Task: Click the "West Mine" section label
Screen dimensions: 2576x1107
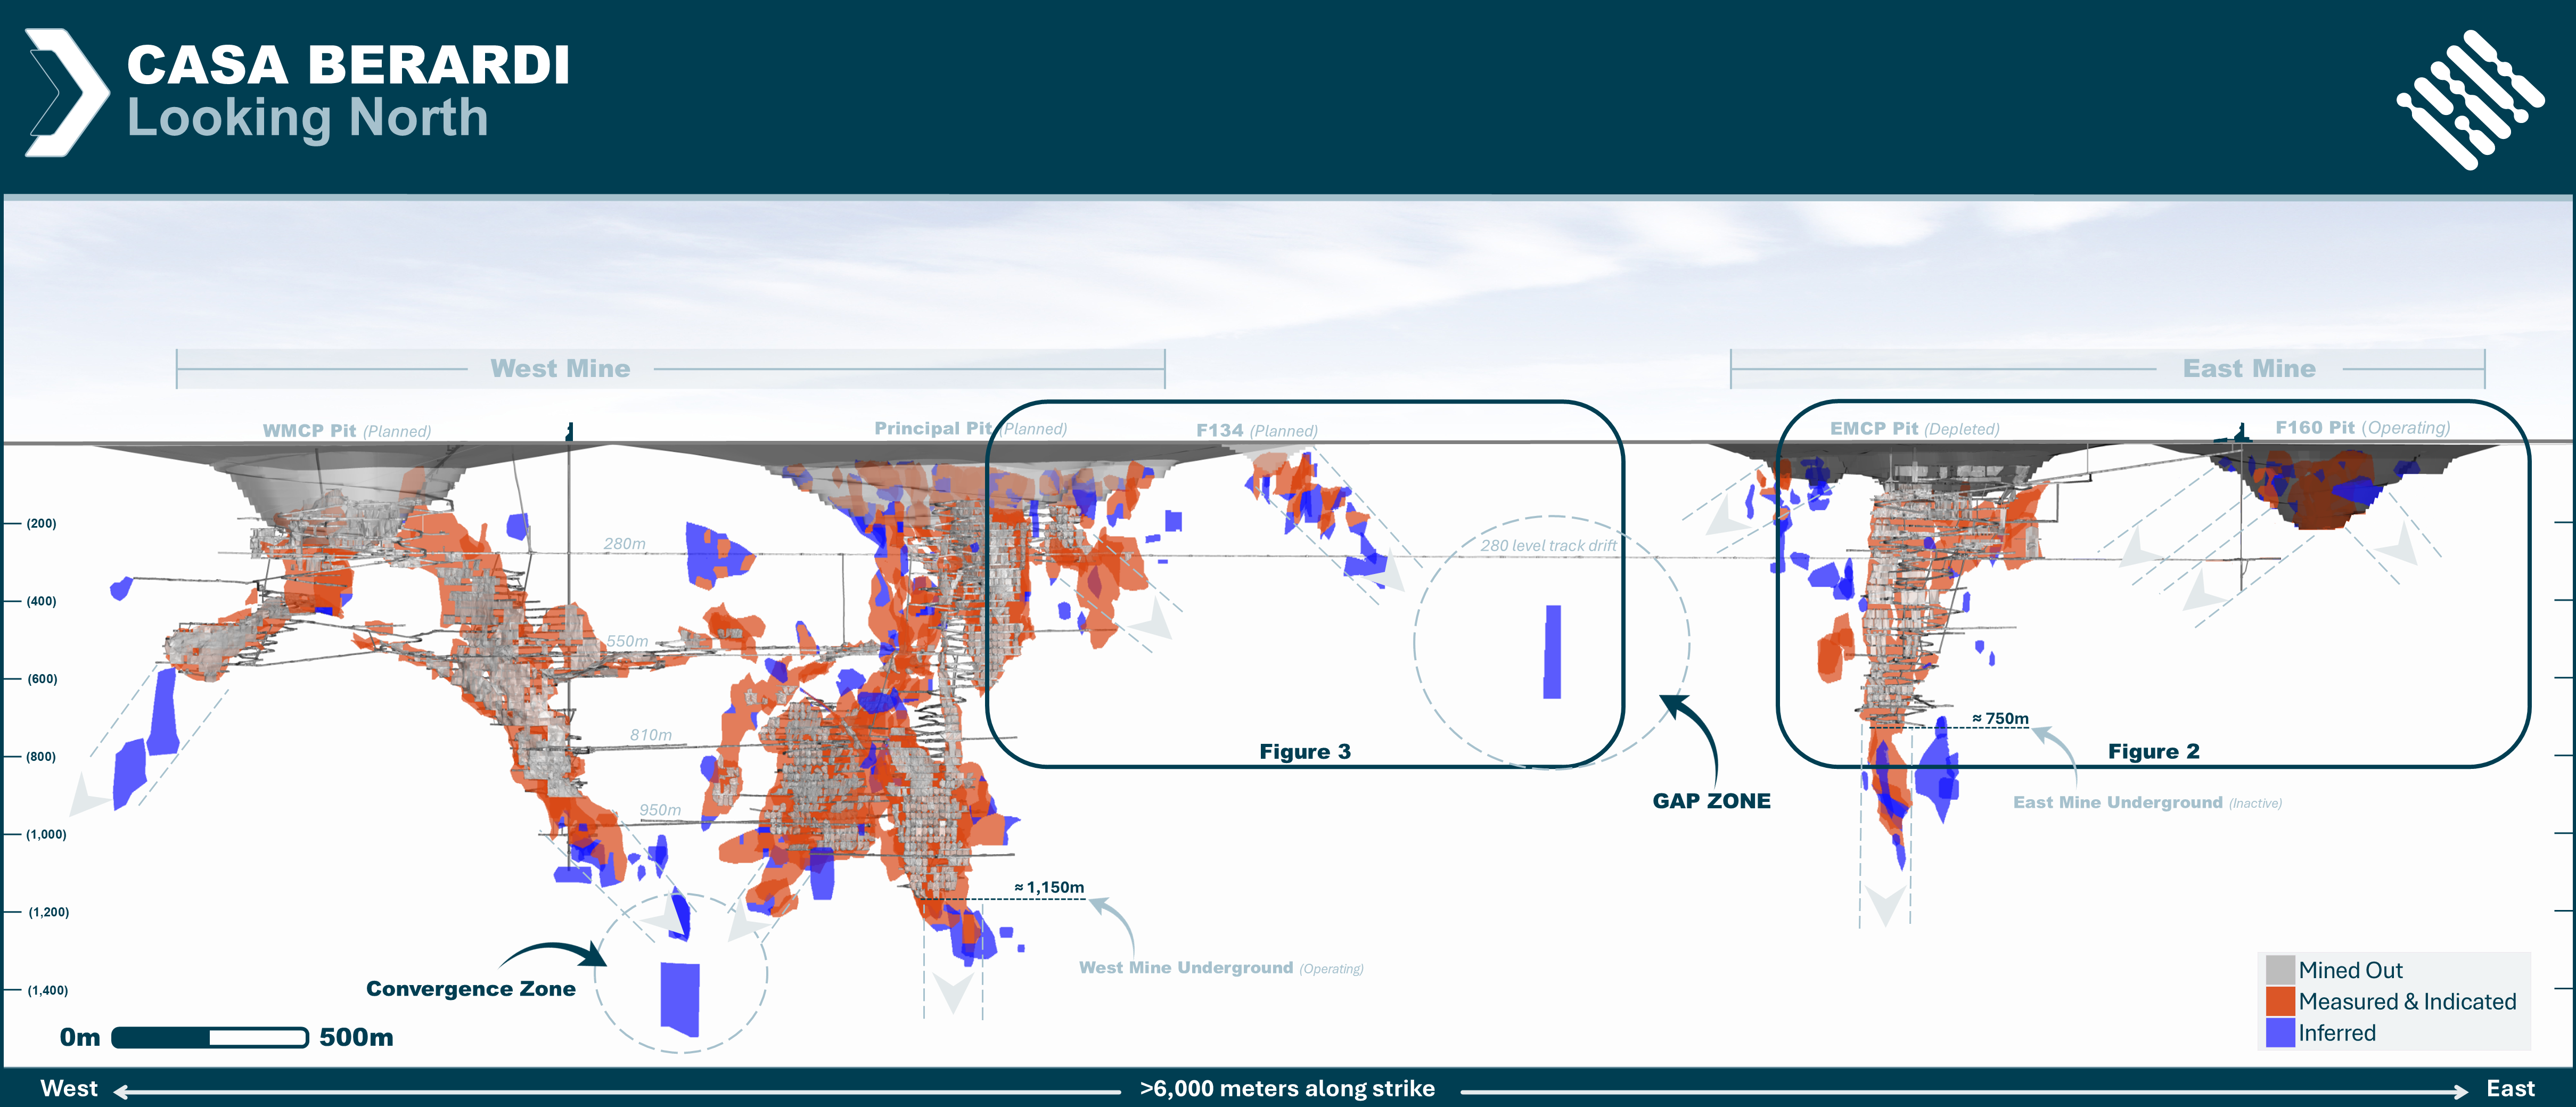Action: [560, 369]
